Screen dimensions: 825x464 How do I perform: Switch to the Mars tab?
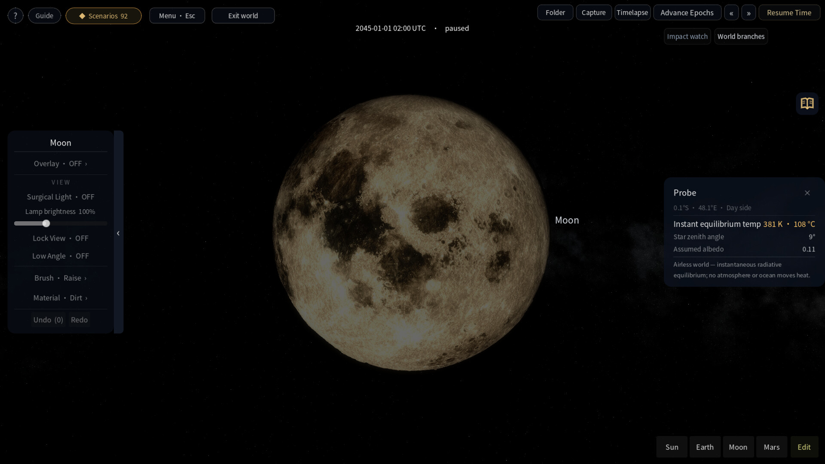pyautogui.click(x=771, y=447)
